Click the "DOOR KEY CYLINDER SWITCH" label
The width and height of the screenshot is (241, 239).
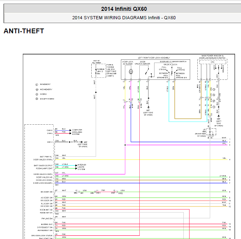pyautogui.click(x=173, y=62)
